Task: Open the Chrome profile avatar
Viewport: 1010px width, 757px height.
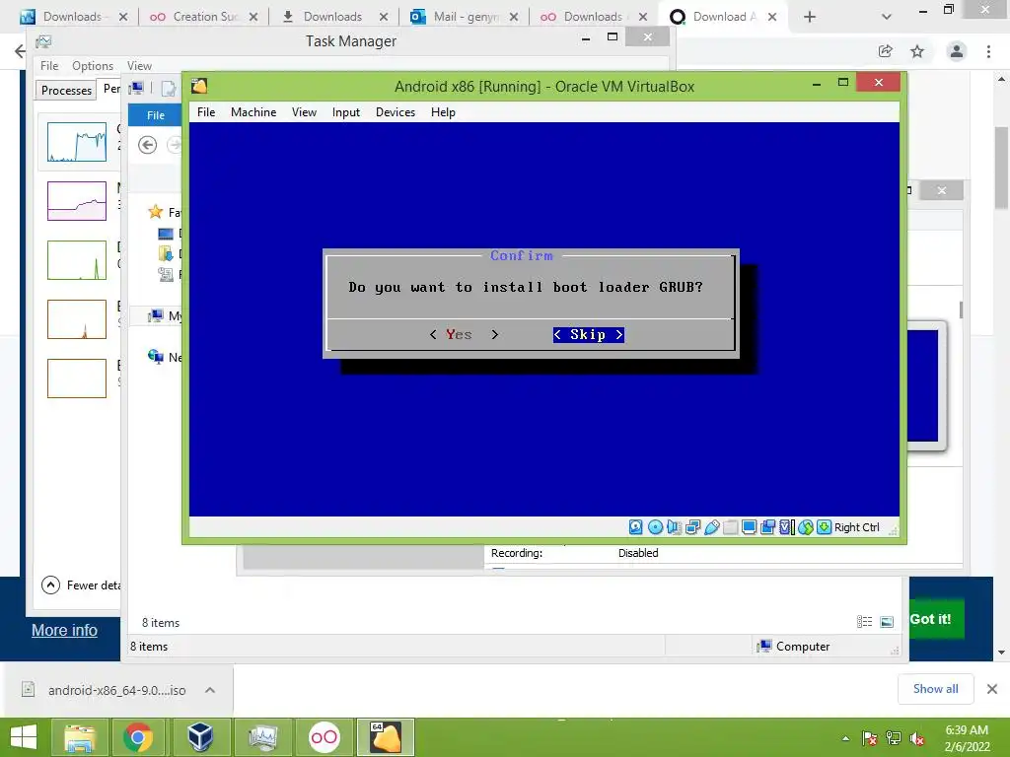Action: pos(957,51)
